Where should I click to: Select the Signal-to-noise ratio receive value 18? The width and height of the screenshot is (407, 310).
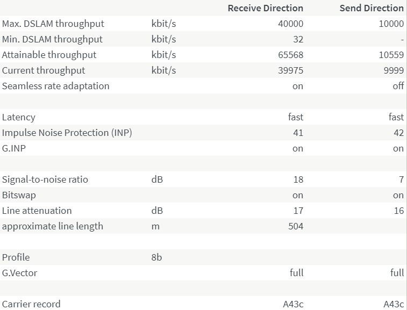point(298,179)
